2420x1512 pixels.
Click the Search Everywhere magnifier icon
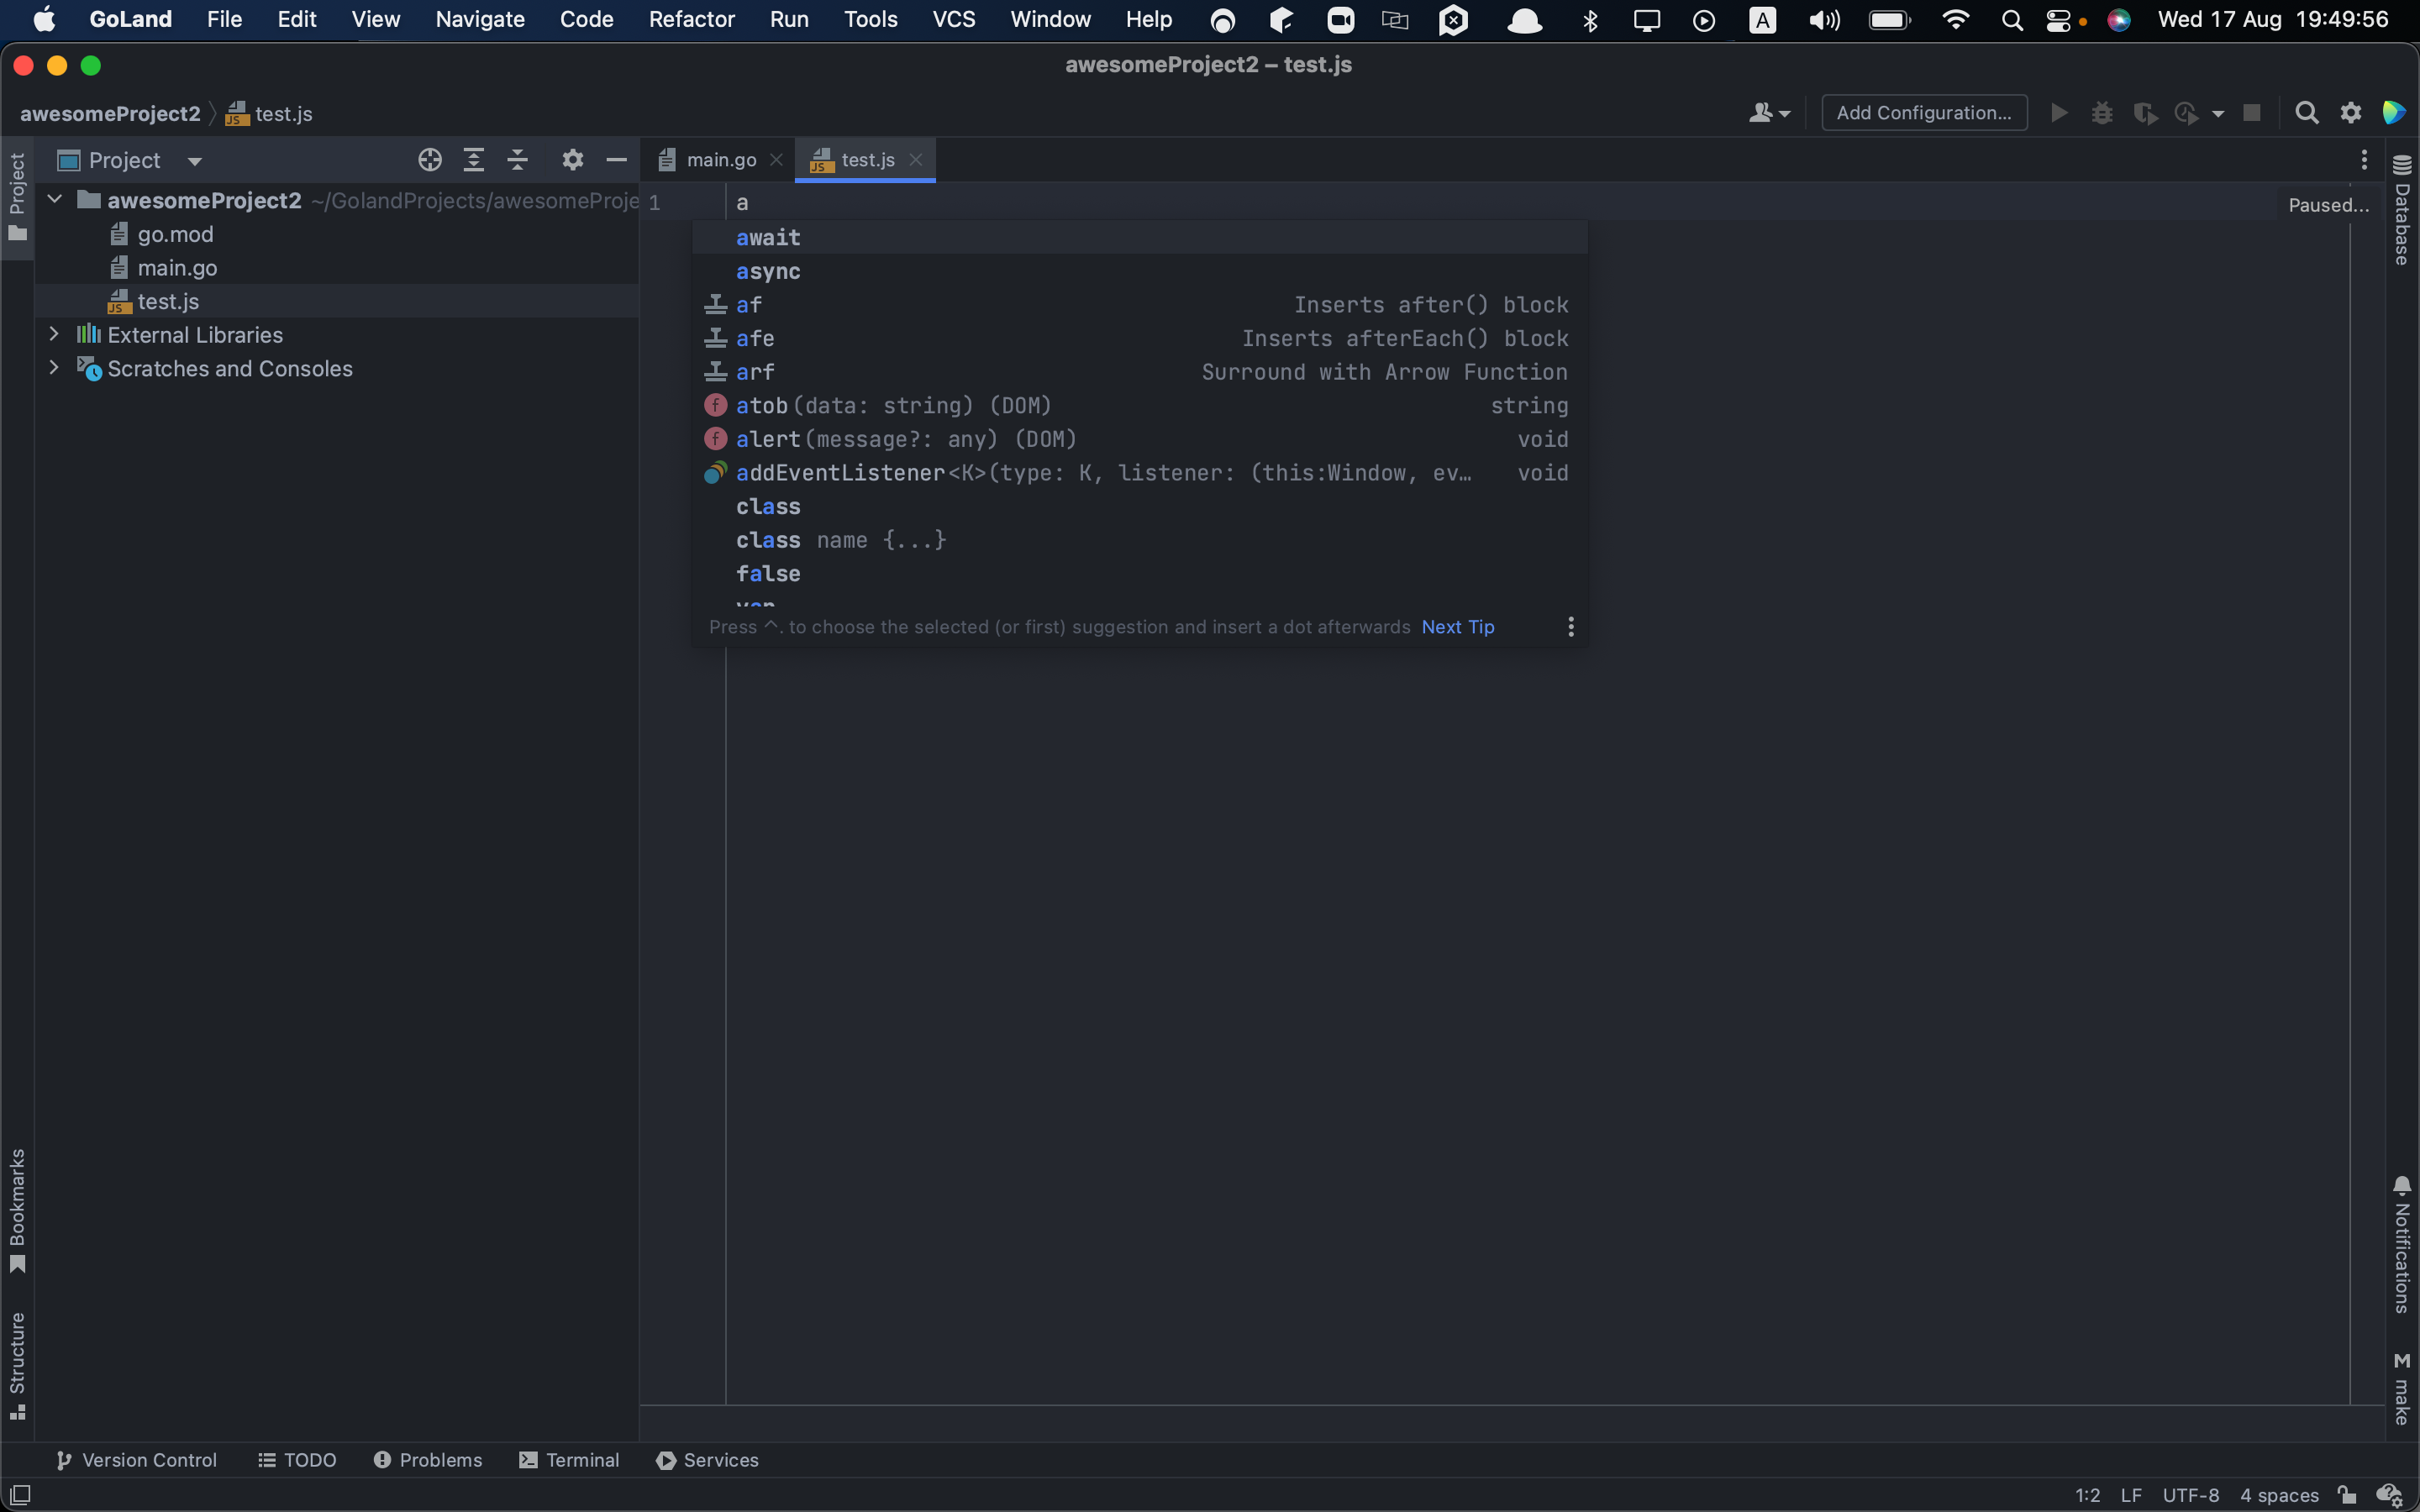(x=2306, y=113)
